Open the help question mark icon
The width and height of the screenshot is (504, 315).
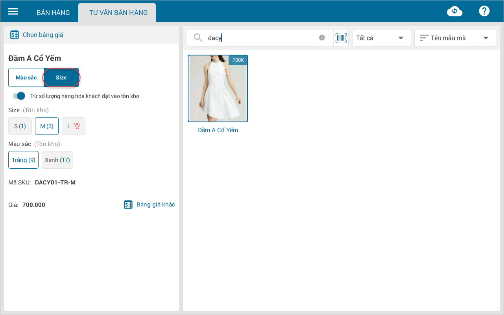coord(484,11)
